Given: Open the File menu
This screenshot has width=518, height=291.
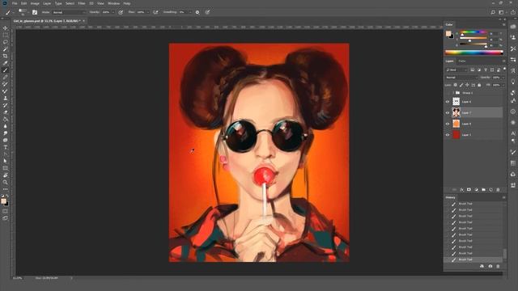Looking at the screenshot, I should (15, 3).
